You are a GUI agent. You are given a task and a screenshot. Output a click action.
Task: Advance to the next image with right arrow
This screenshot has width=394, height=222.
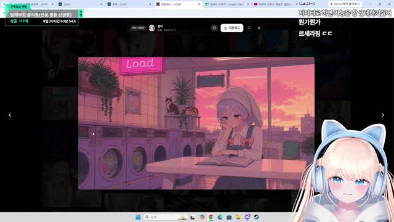383,115
